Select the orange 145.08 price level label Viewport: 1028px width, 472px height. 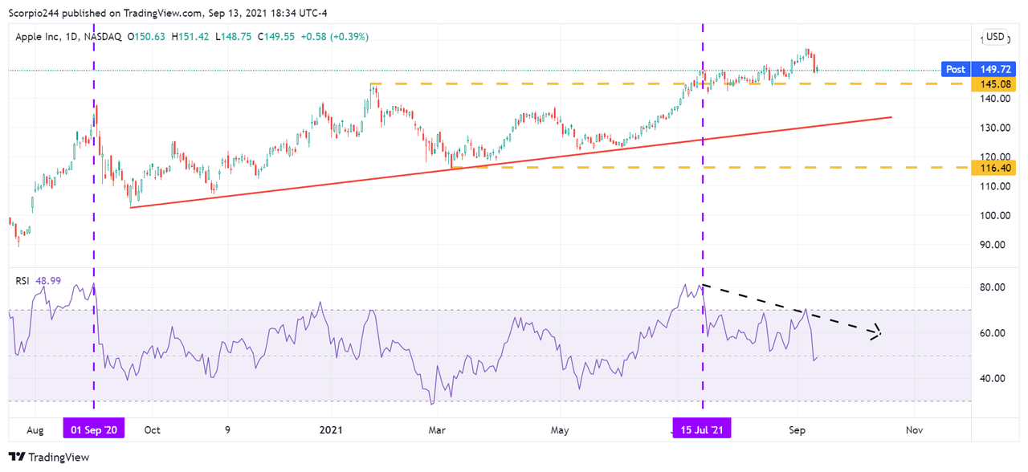(993, 84)
